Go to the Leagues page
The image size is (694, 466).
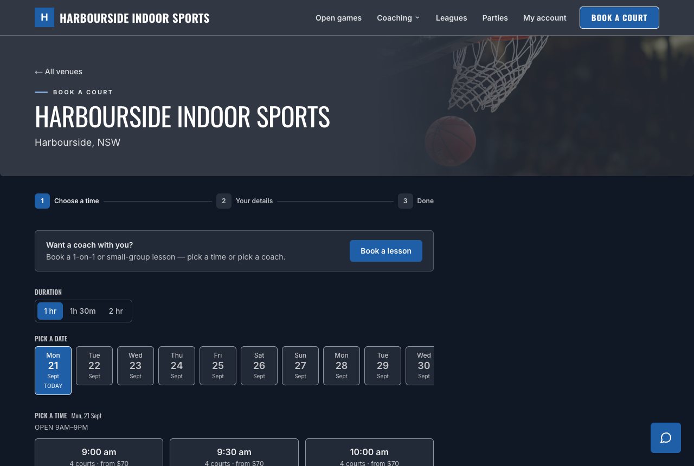coord(451,18)
